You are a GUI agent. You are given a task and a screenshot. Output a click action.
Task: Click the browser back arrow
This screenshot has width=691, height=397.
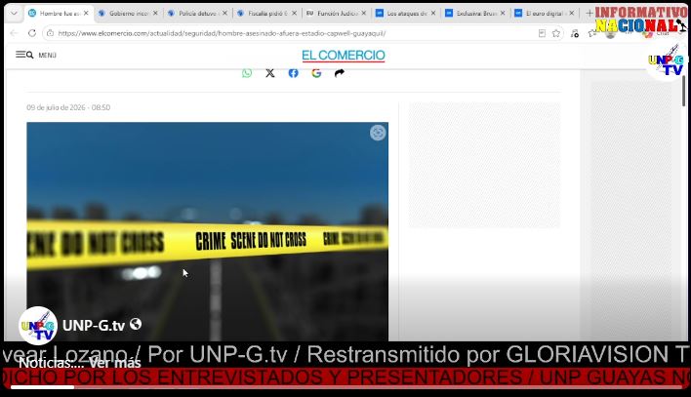pyautogui.click(x=14, y=33)
